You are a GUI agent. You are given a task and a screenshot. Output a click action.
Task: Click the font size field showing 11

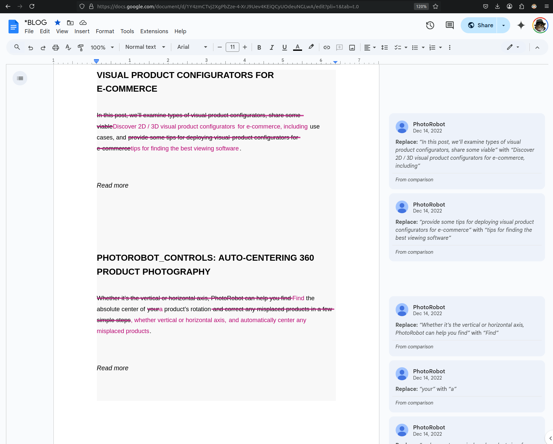click(232, 47)
